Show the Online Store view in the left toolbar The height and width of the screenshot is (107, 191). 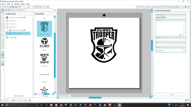click(x=3, y=57)
